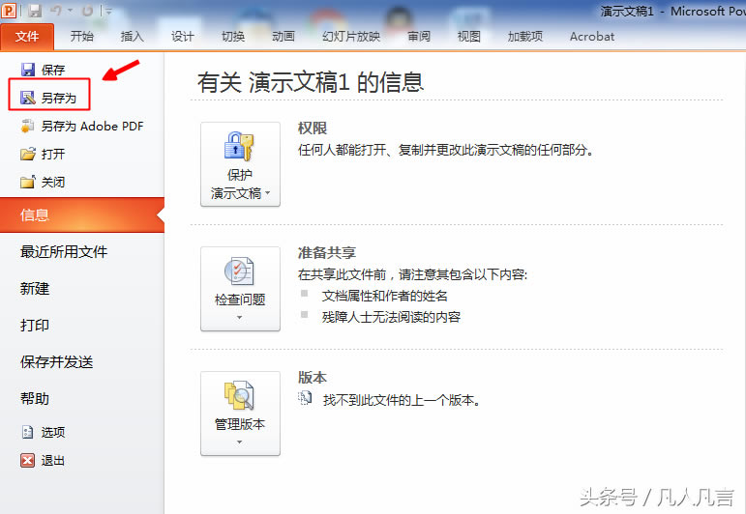Screen dimensions: 746x514
Task: Open the Quick Access Toolbar customize dropdown
Action: pos(108,12)
